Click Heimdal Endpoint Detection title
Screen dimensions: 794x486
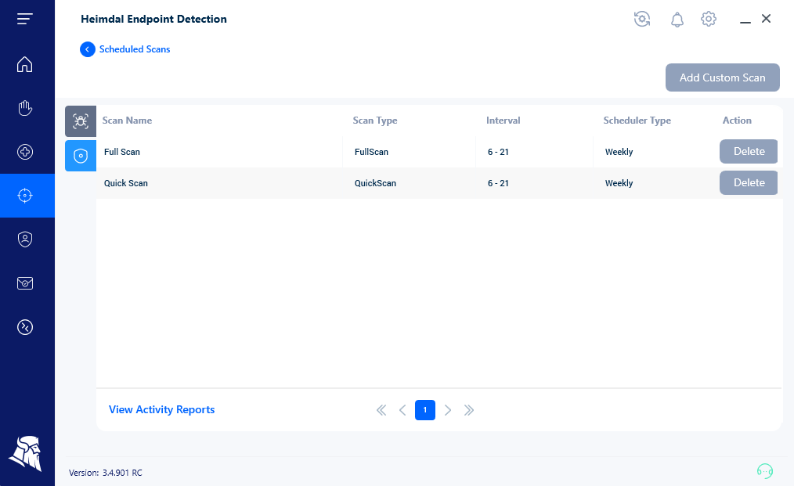(154, 20)
